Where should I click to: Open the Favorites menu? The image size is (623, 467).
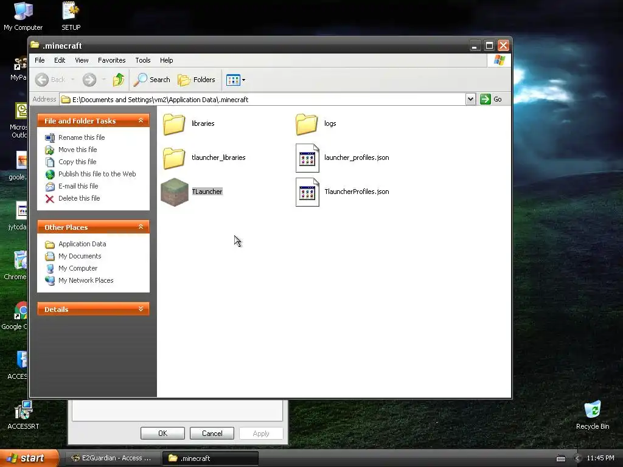point(112,60)
